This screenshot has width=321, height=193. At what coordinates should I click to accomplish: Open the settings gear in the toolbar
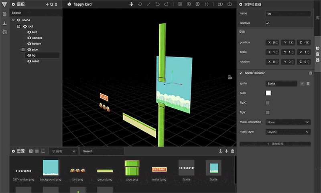[x=197, y=4]
